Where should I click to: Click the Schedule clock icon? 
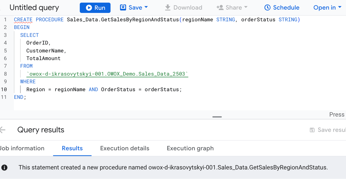267,8
